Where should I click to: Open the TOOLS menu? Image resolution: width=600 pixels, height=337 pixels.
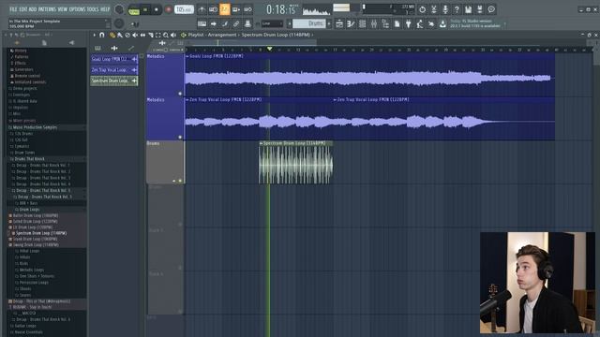click(x=93, y=8)
